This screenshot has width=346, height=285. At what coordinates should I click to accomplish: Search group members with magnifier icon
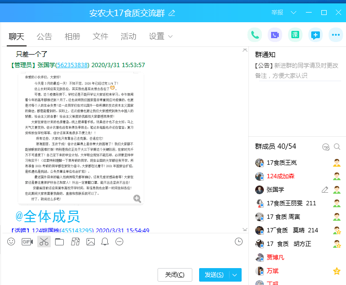coord(337,147)
